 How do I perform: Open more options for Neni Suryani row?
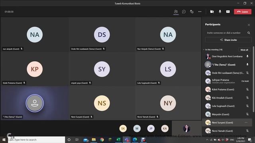coord(246,122)
